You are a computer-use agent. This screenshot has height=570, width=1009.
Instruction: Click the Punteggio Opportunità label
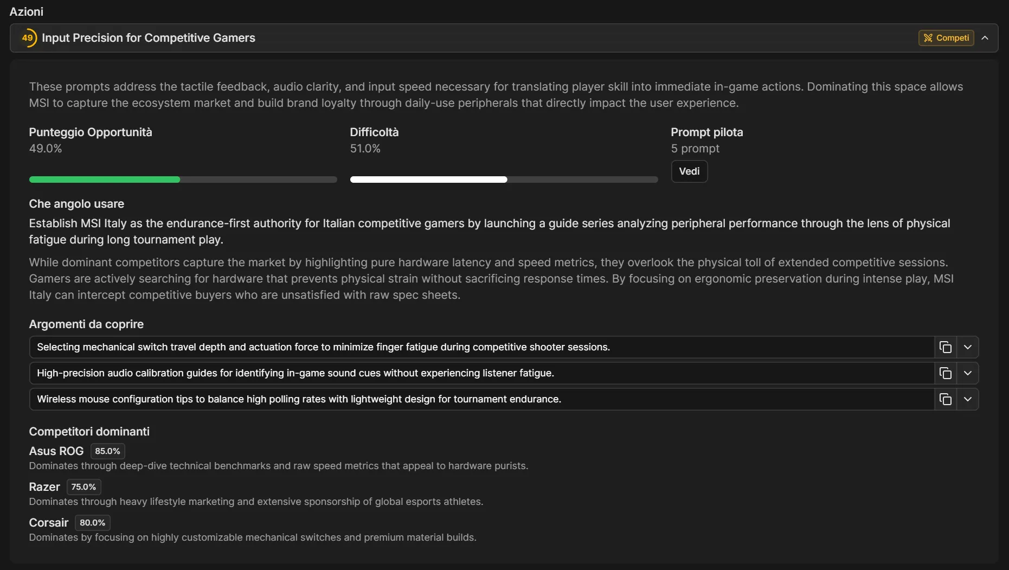91,132
